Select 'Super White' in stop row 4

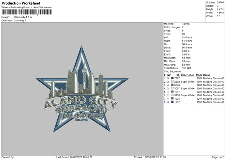[188, 88]
